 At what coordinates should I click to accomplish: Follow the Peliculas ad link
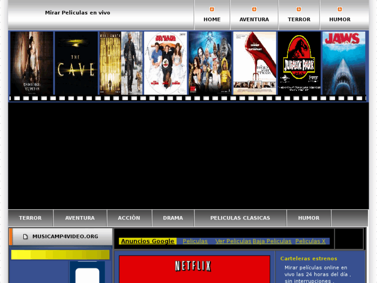[x=195, y=241]
